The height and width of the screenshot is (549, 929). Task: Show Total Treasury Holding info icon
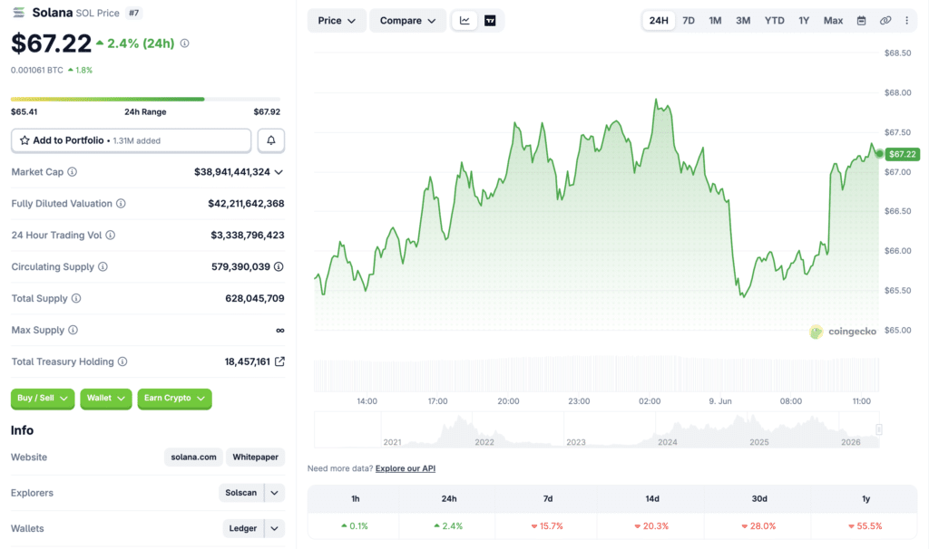click(x=122, y=361)
